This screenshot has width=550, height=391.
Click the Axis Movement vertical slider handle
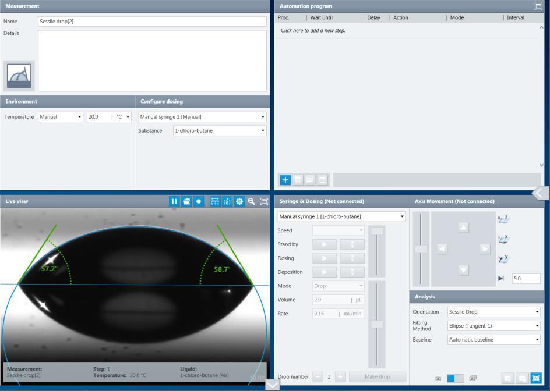pyautogui.click(x=421, y=249)
